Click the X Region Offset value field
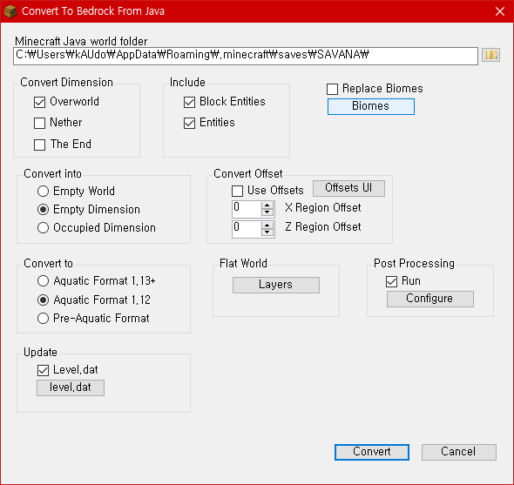This screenshot has width=514, height=485. [x=247, y=210]
